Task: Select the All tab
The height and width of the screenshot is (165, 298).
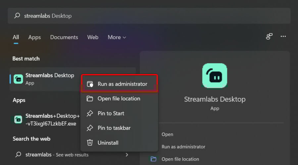Action: click(16, 37)
